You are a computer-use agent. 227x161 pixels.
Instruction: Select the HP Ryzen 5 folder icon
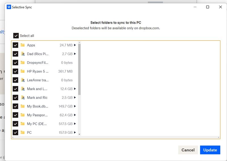(x=22, y=71)
